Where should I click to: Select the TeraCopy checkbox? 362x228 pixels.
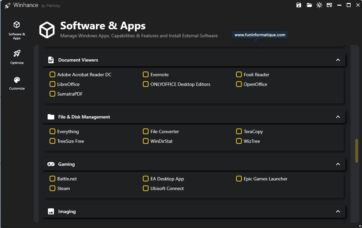coord(239,131)
